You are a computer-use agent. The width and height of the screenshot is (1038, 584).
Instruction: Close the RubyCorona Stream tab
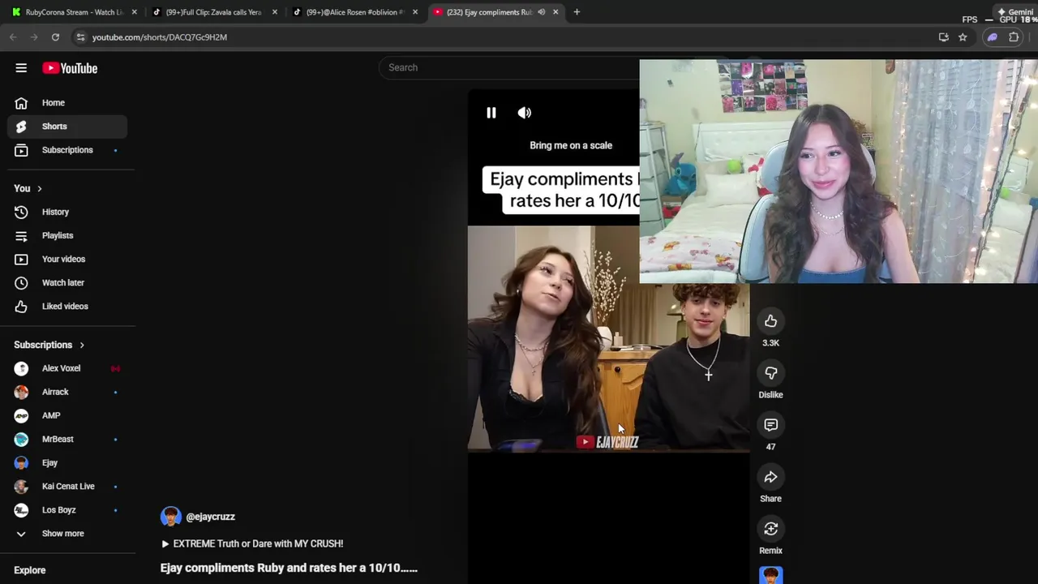pyautogui.click(x=134, y=12)
